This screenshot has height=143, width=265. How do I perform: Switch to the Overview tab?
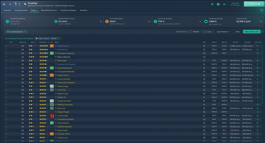(x=7, y=10)
